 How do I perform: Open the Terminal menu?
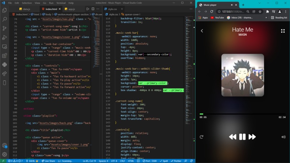(x=61, y=3)
